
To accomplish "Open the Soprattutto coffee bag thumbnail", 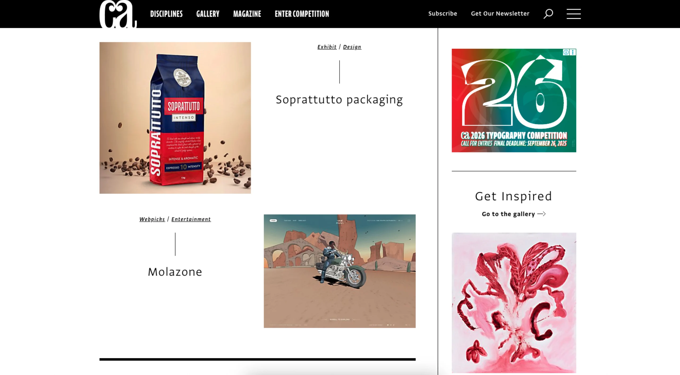I will pyautogui.click(x=175, y=118).
